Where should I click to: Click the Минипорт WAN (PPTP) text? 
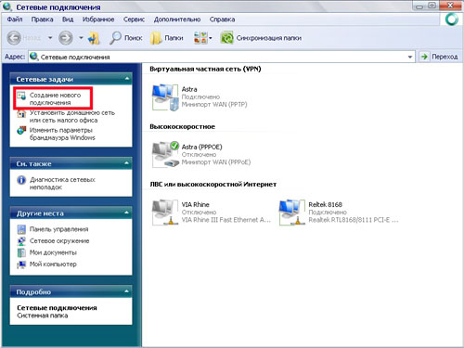pyautogui.click(x=214, y=105)
